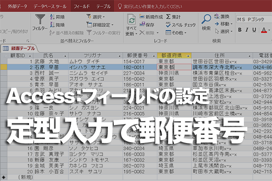Click the 実行したい作業を入力してください box
The width and height of the screenshot is (272, 181).
tap(153, 6)
